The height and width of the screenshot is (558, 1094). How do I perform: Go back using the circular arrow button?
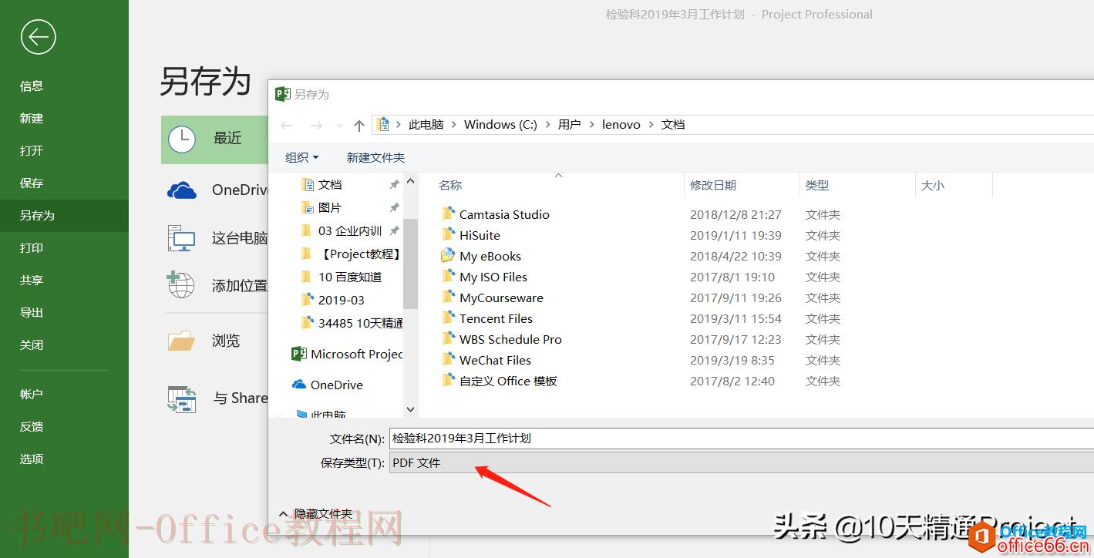[x=38, y=36]
